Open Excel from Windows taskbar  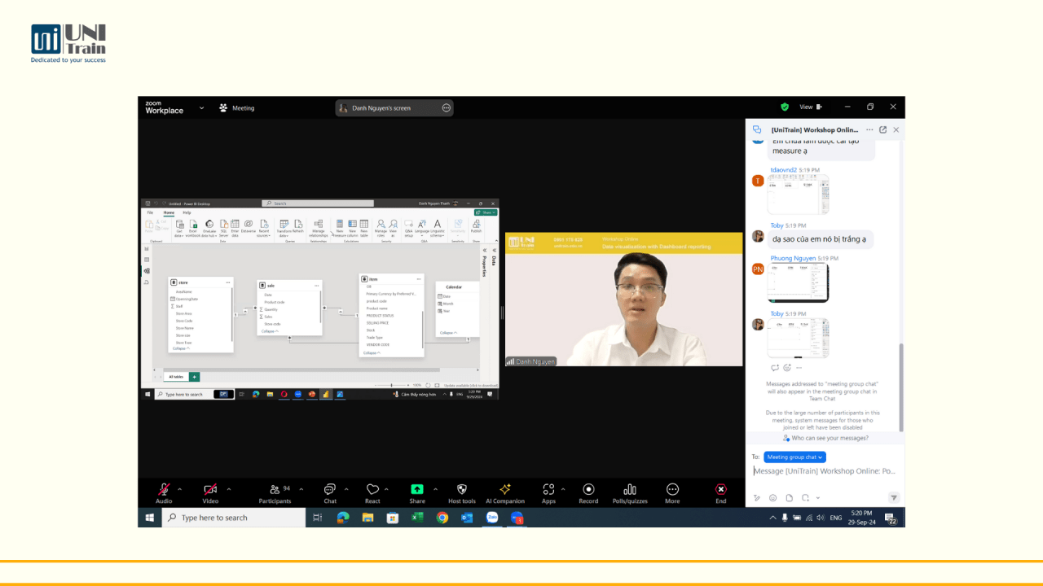(x=417, y=518)
